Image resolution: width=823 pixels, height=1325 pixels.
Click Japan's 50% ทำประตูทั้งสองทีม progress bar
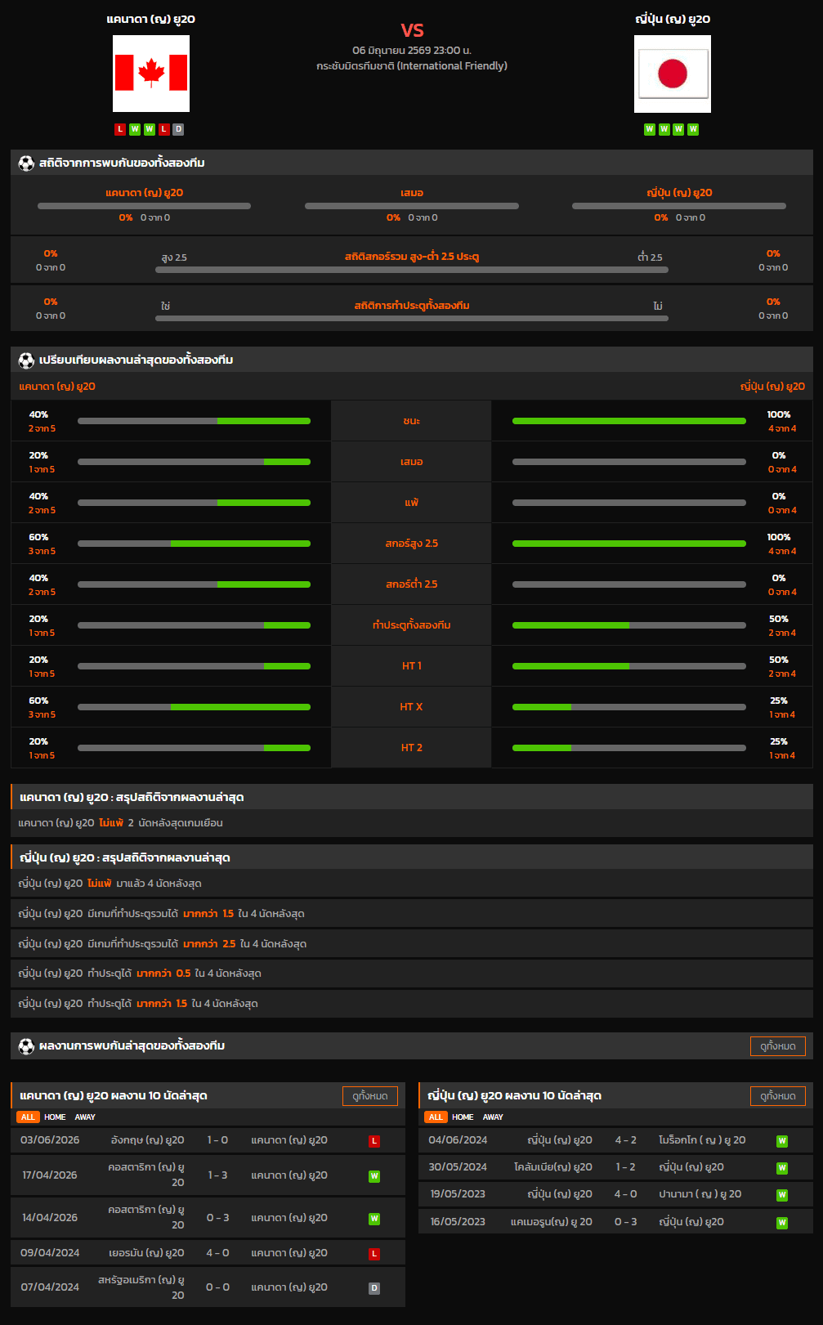coord(629,625)
